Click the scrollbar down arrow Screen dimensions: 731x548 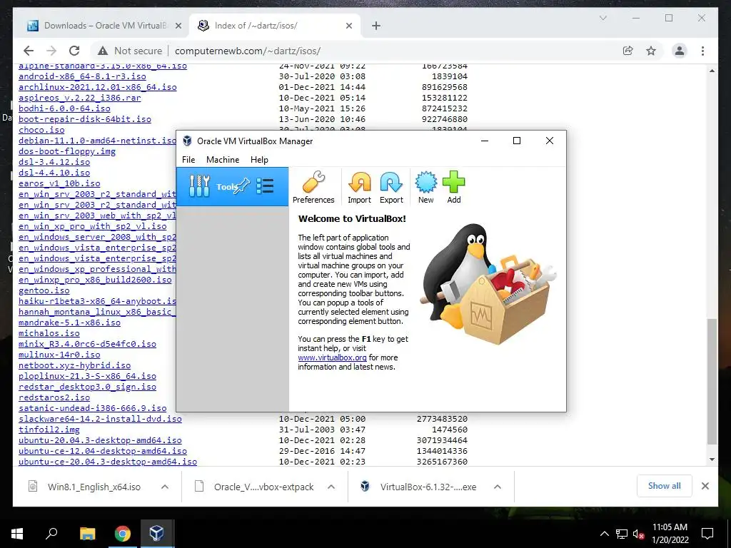(x=712, y=460)
